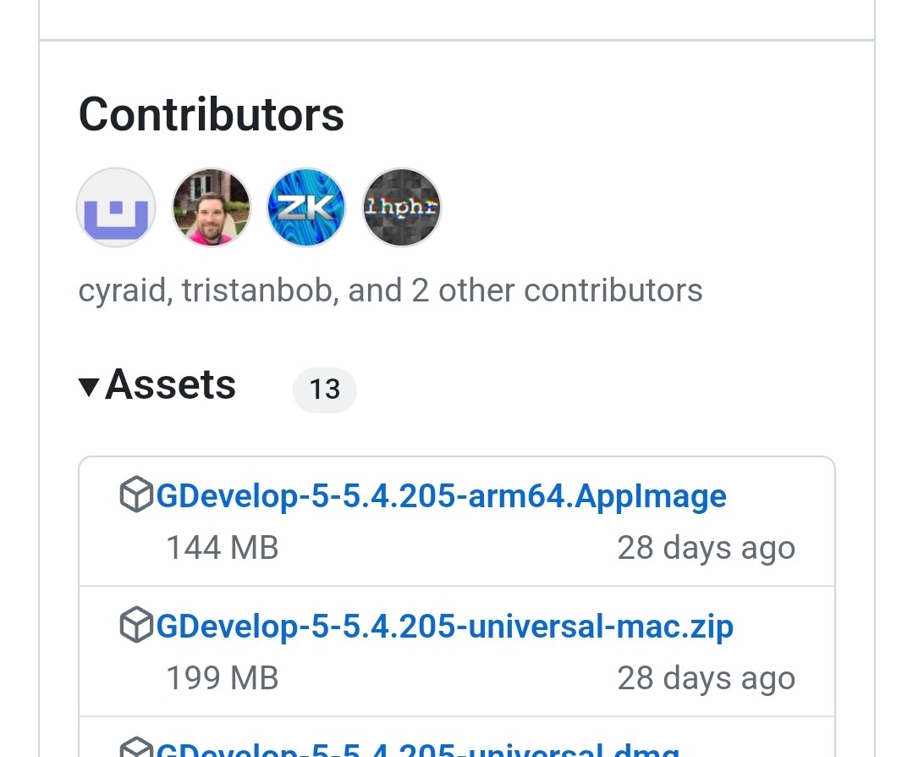Screen dimensions: 913x757
Task: Click tristanbob's profile photo
Action: point(211,207)
